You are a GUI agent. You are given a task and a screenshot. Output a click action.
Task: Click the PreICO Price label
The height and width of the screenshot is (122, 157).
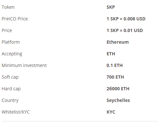point(15,19)
